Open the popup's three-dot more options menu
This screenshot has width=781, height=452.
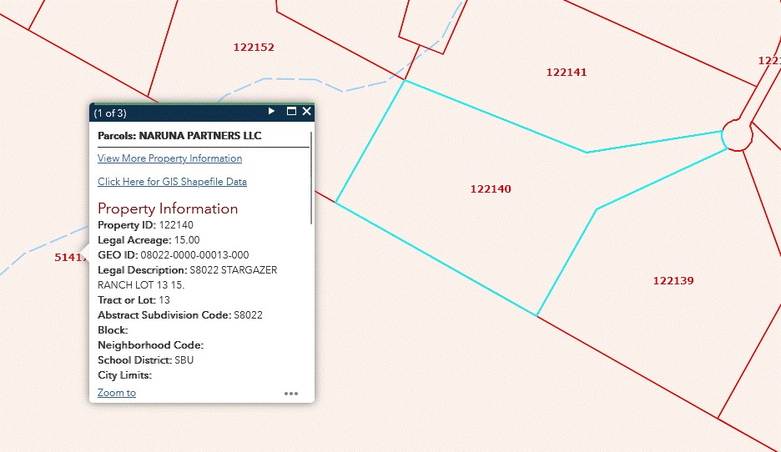click(x=290, y=394)
